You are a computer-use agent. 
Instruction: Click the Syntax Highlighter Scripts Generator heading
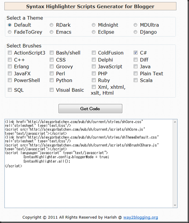click(x=90, y=6)
